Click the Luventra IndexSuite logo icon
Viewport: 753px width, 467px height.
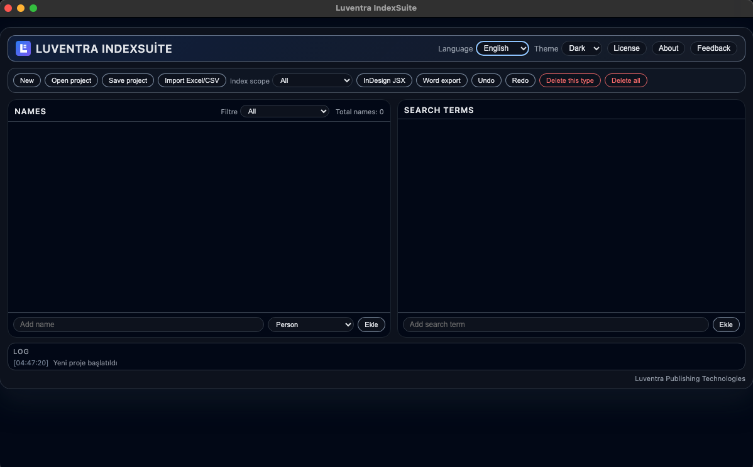23,48
